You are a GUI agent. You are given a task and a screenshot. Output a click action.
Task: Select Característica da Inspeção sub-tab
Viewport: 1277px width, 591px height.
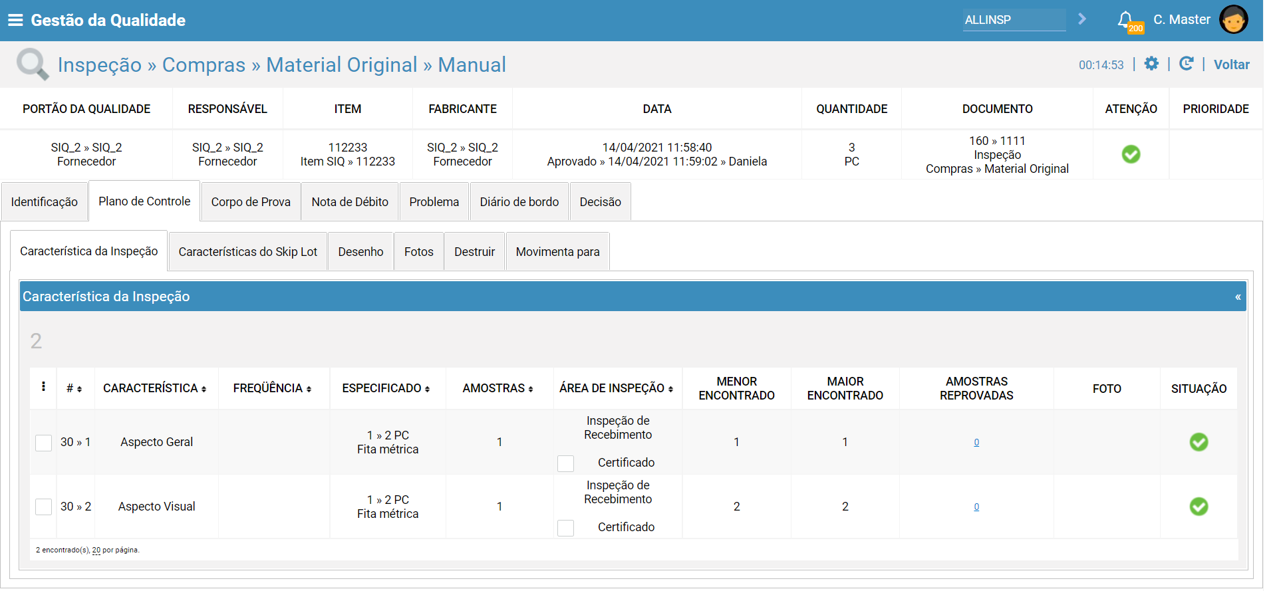[x=89, y=251]
